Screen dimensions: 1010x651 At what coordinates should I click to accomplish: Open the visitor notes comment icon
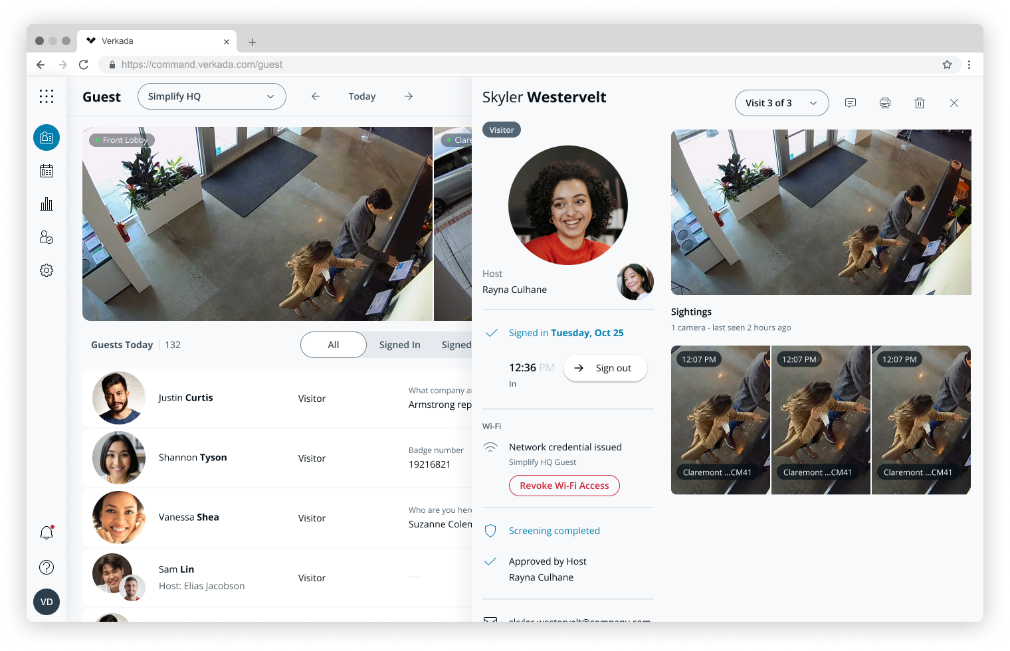click(850, 103)
